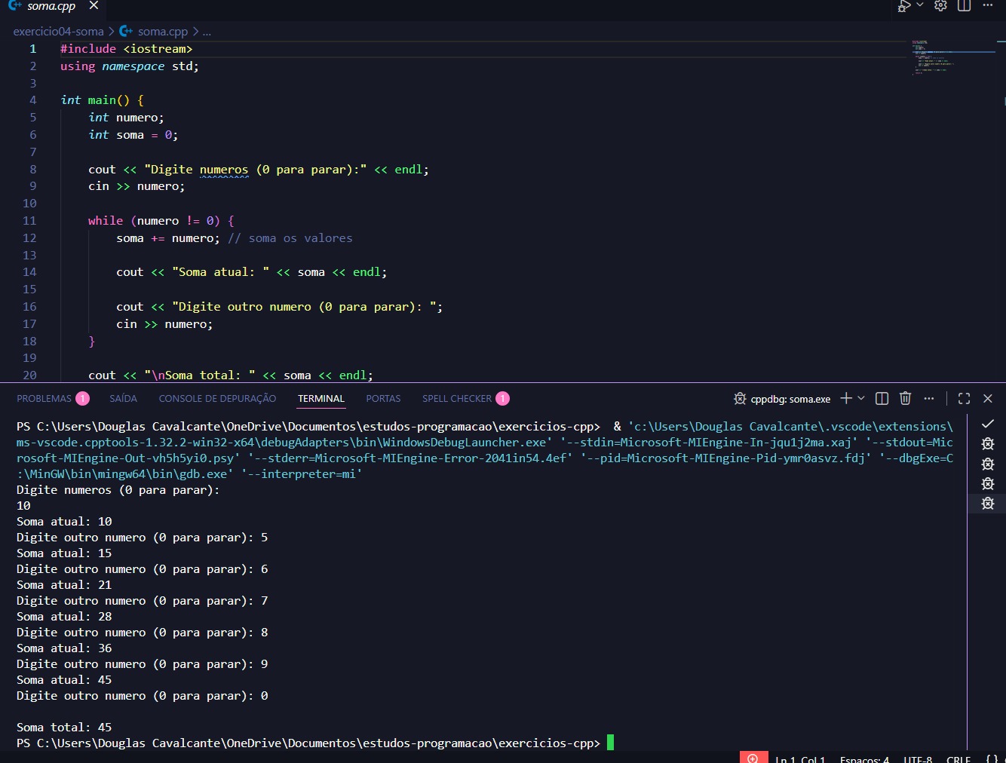Split the terminal pane
Viewport: 1006px width, 763px height.
tap(882, 398)
